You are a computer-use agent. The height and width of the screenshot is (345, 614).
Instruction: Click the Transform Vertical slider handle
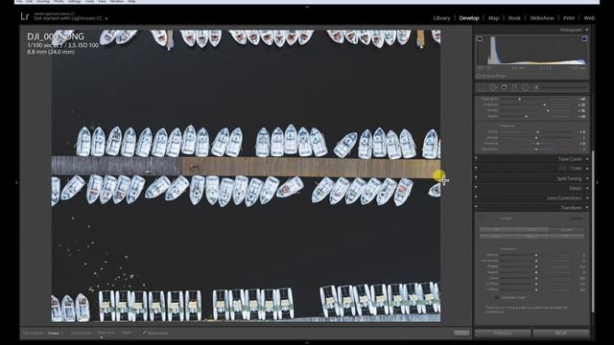tap(536, 255)
